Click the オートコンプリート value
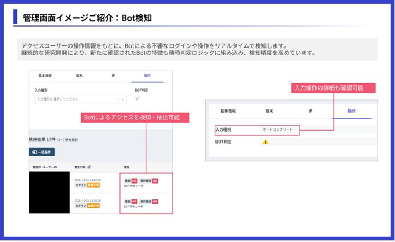 (278, 129)
